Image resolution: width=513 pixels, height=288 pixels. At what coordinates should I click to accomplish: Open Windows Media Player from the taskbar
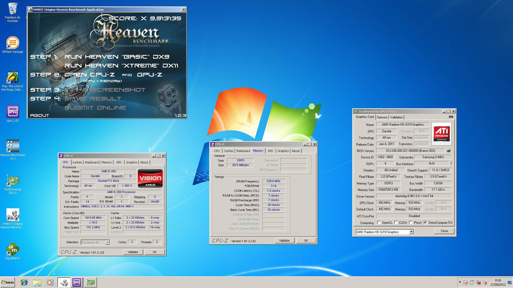[50, 282]
